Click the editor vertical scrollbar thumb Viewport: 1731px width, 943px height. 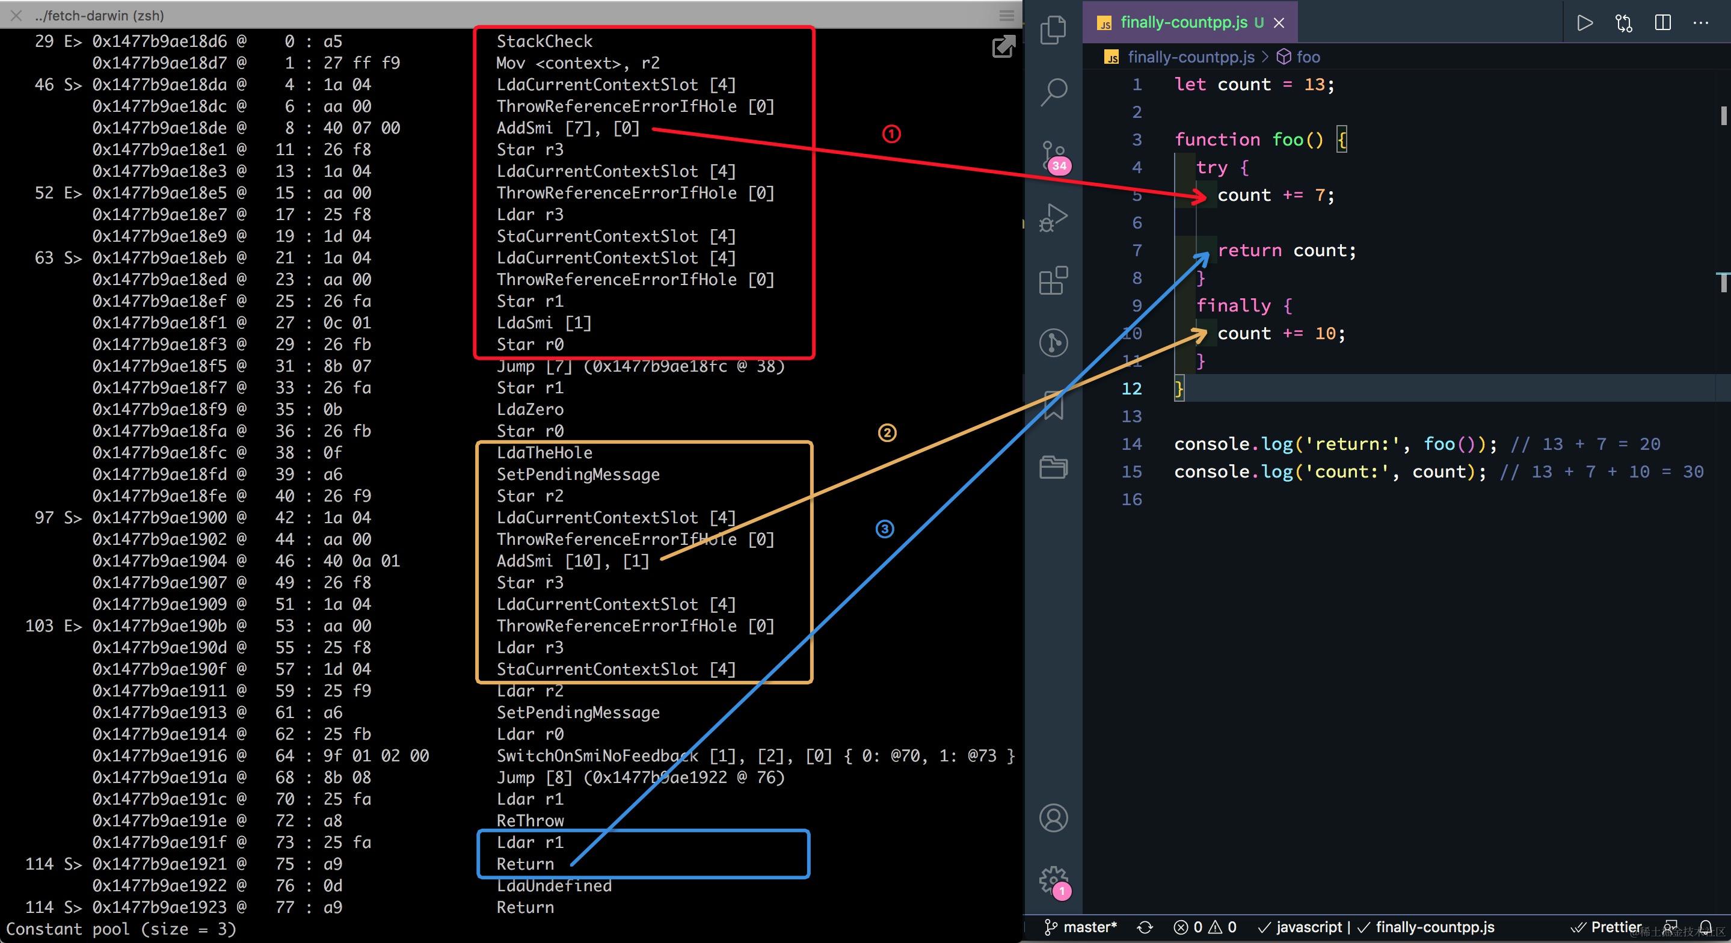[x=1724, y=115]
